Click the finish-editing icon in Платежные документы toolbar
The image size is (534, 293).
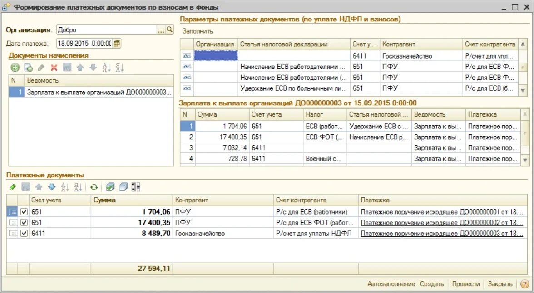pos(25,187)
